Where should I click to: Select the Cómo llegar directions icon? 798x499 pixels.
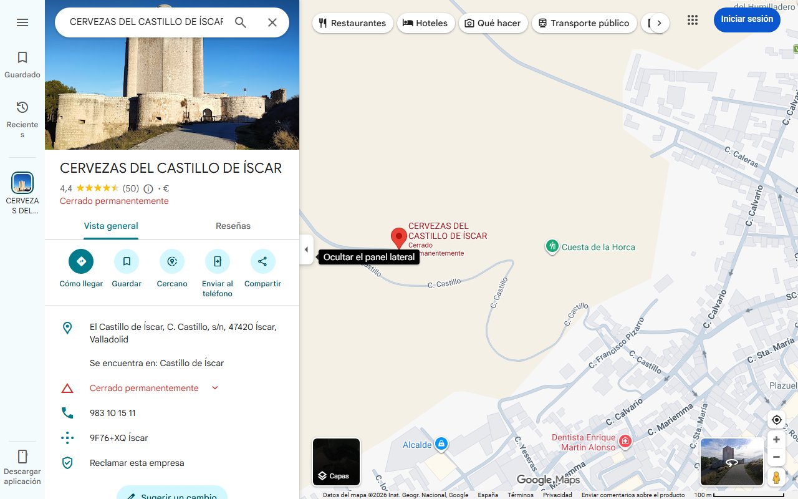coord(80,261)
